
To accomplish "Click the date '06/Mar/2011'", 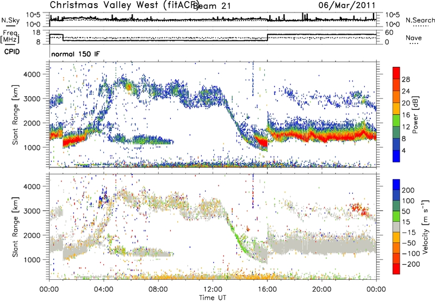I will click(347, 5).
